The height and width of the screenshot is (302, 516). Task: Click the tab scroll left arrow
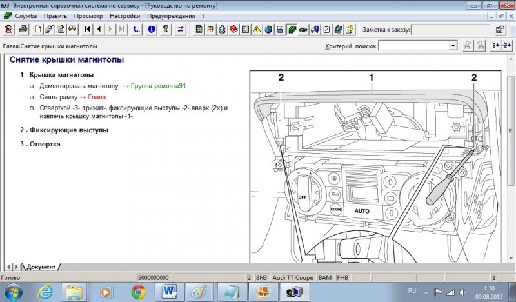tap(8, 267)
